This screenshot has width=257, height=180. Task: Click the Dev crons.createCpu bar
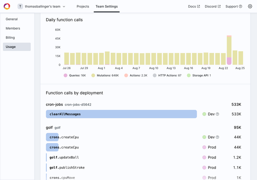(x=52, y=137)
